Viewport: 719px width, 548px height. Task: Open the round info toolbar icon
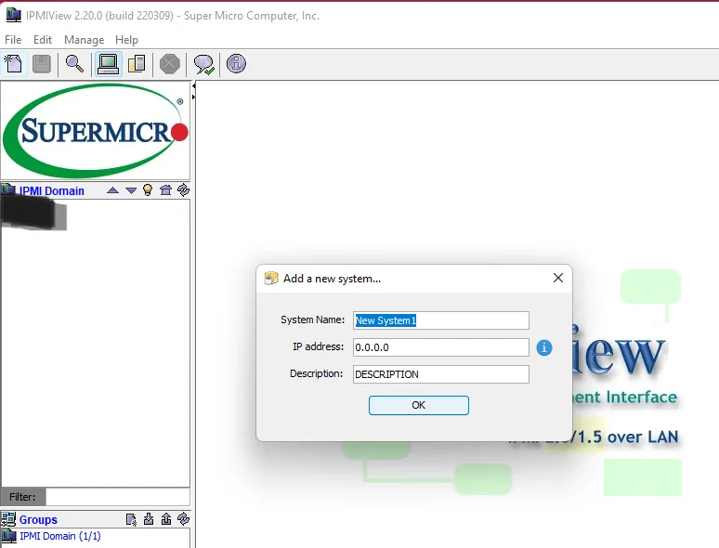click(x=236, y=64)
